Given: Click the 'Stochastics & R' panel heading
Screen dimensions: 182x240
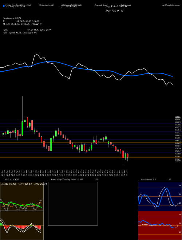Looking at the screenshot, I should tap(149, 180).
